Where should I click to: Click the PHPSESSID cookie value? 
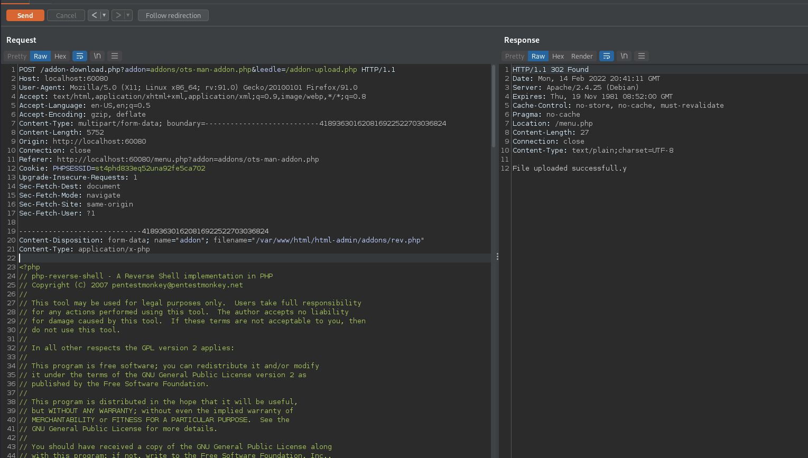tap(150, 168)
